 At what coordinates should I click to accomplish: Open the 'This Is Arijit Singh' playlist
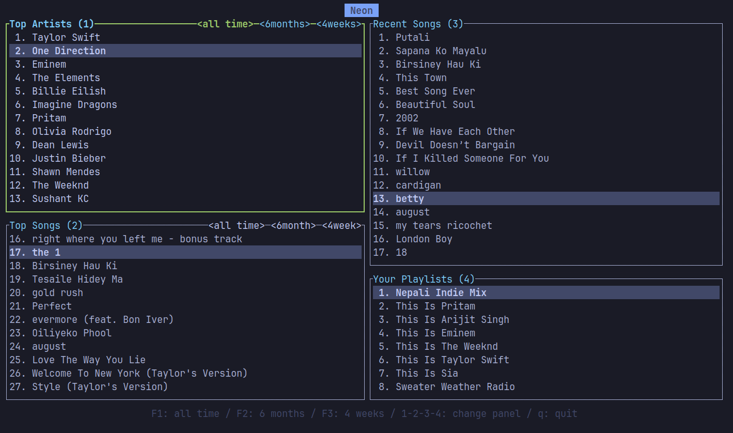point(452,320)
